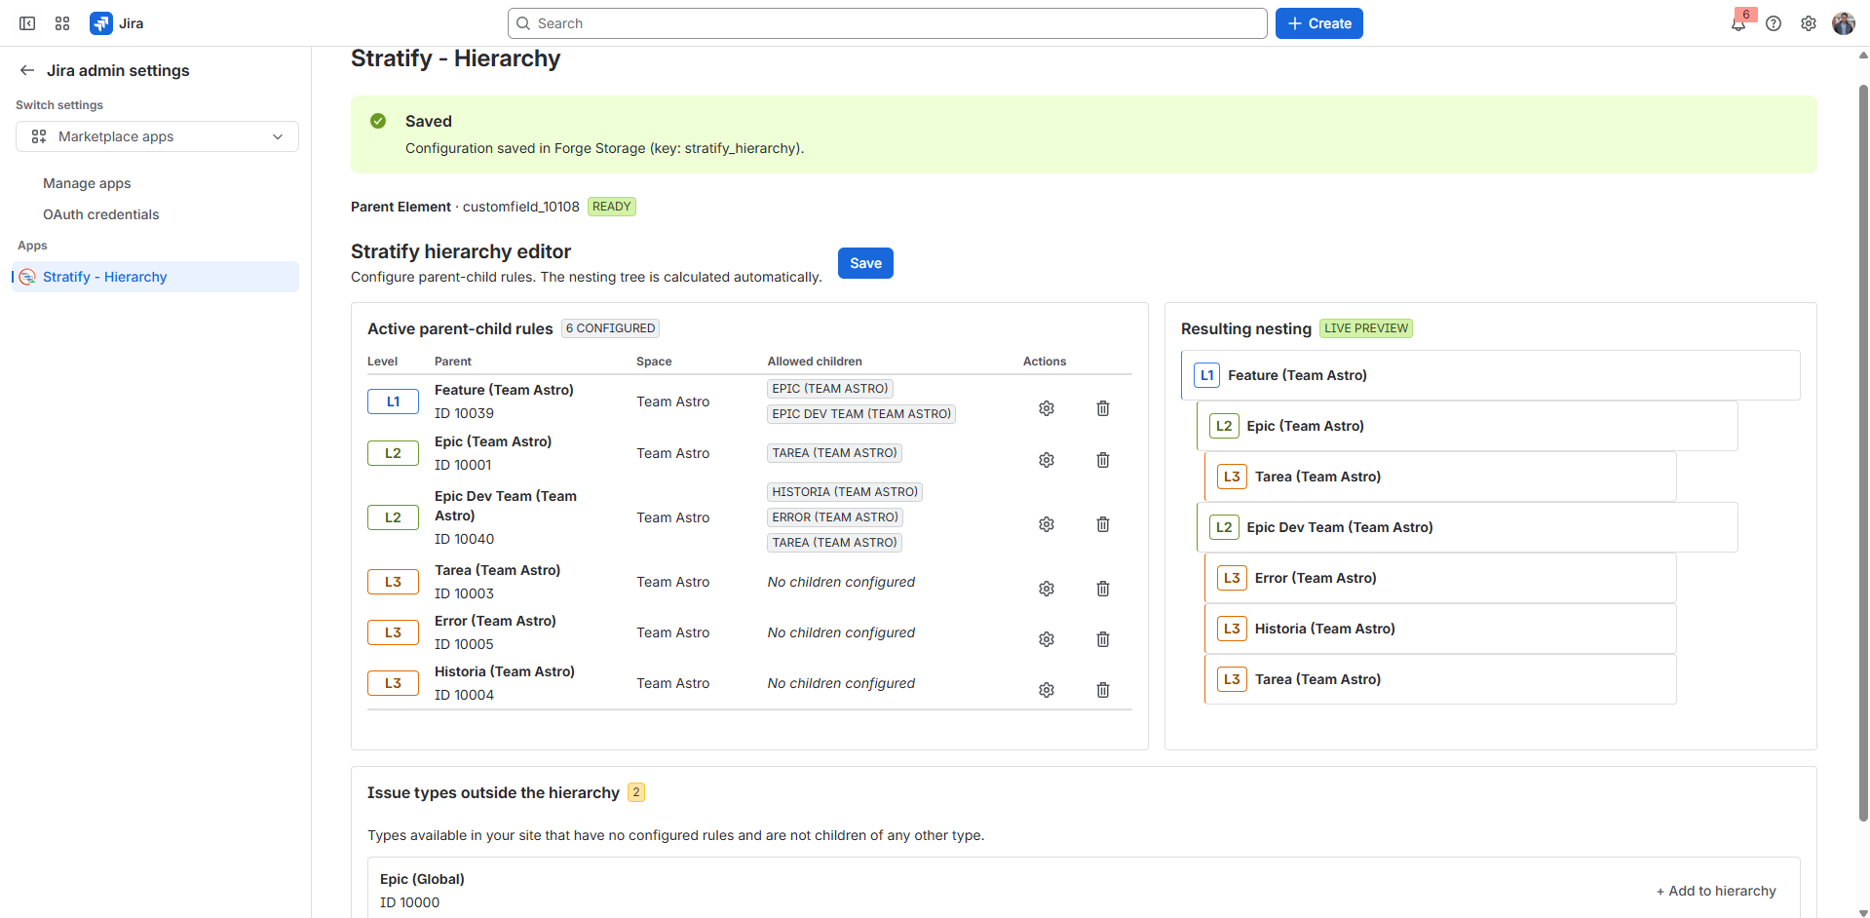Open OAuth credentials in sidebar
This screenshot has height=918, width=1870.
point(100,214)
